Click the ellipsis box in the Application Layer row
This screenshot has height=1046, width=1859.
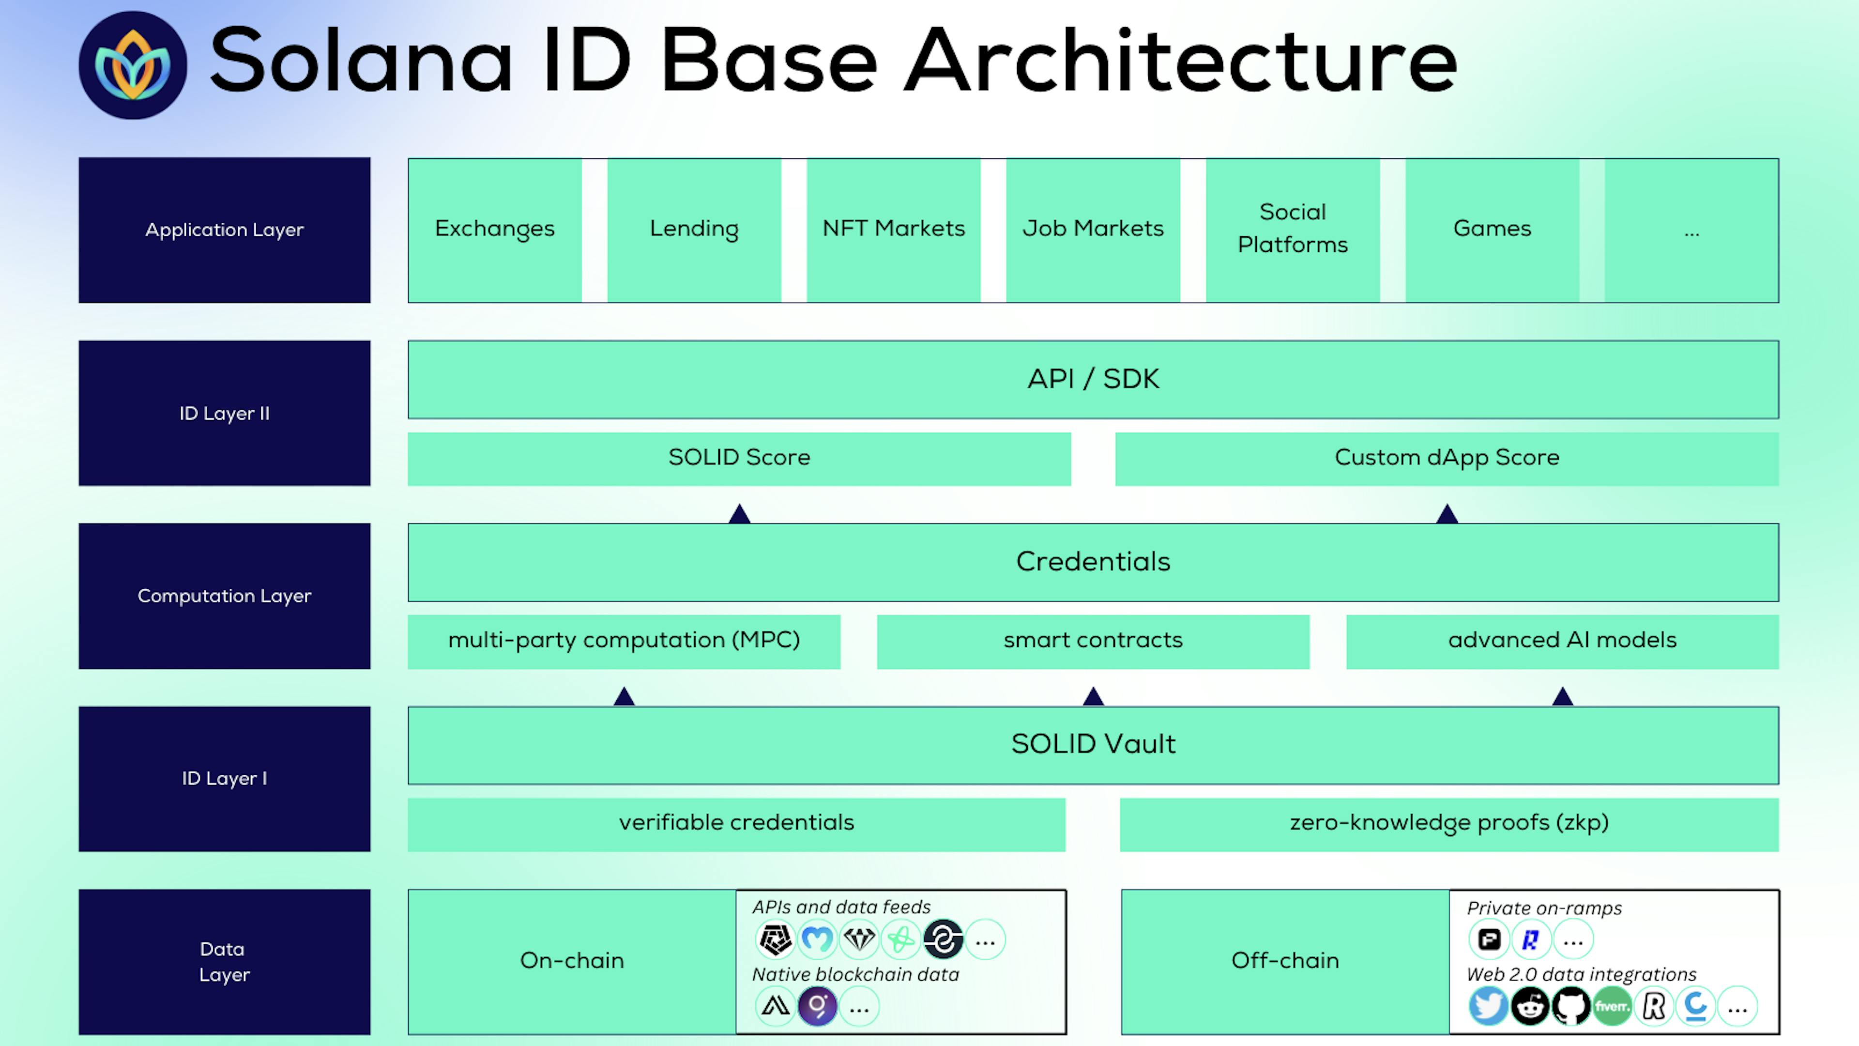tap(1691, 231)
